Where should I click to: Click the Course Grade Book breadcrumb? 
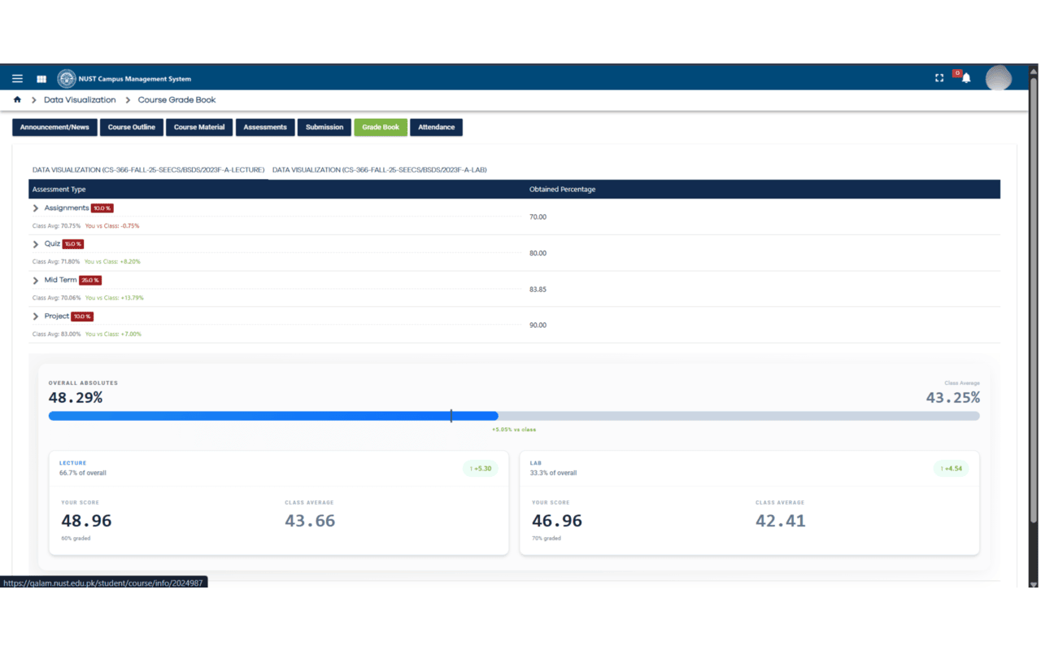click(x=177, y=100)
